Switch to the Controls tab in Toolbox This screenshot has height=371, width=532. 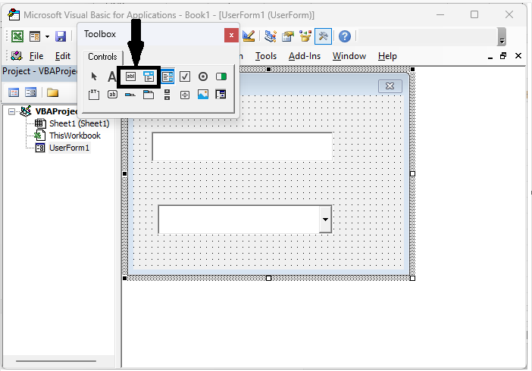click(102, 57)
